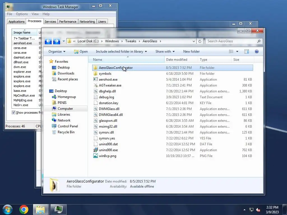Screen dimensions: 287x215
Task: Click the change view icon
Action: [x=231, y=52]
